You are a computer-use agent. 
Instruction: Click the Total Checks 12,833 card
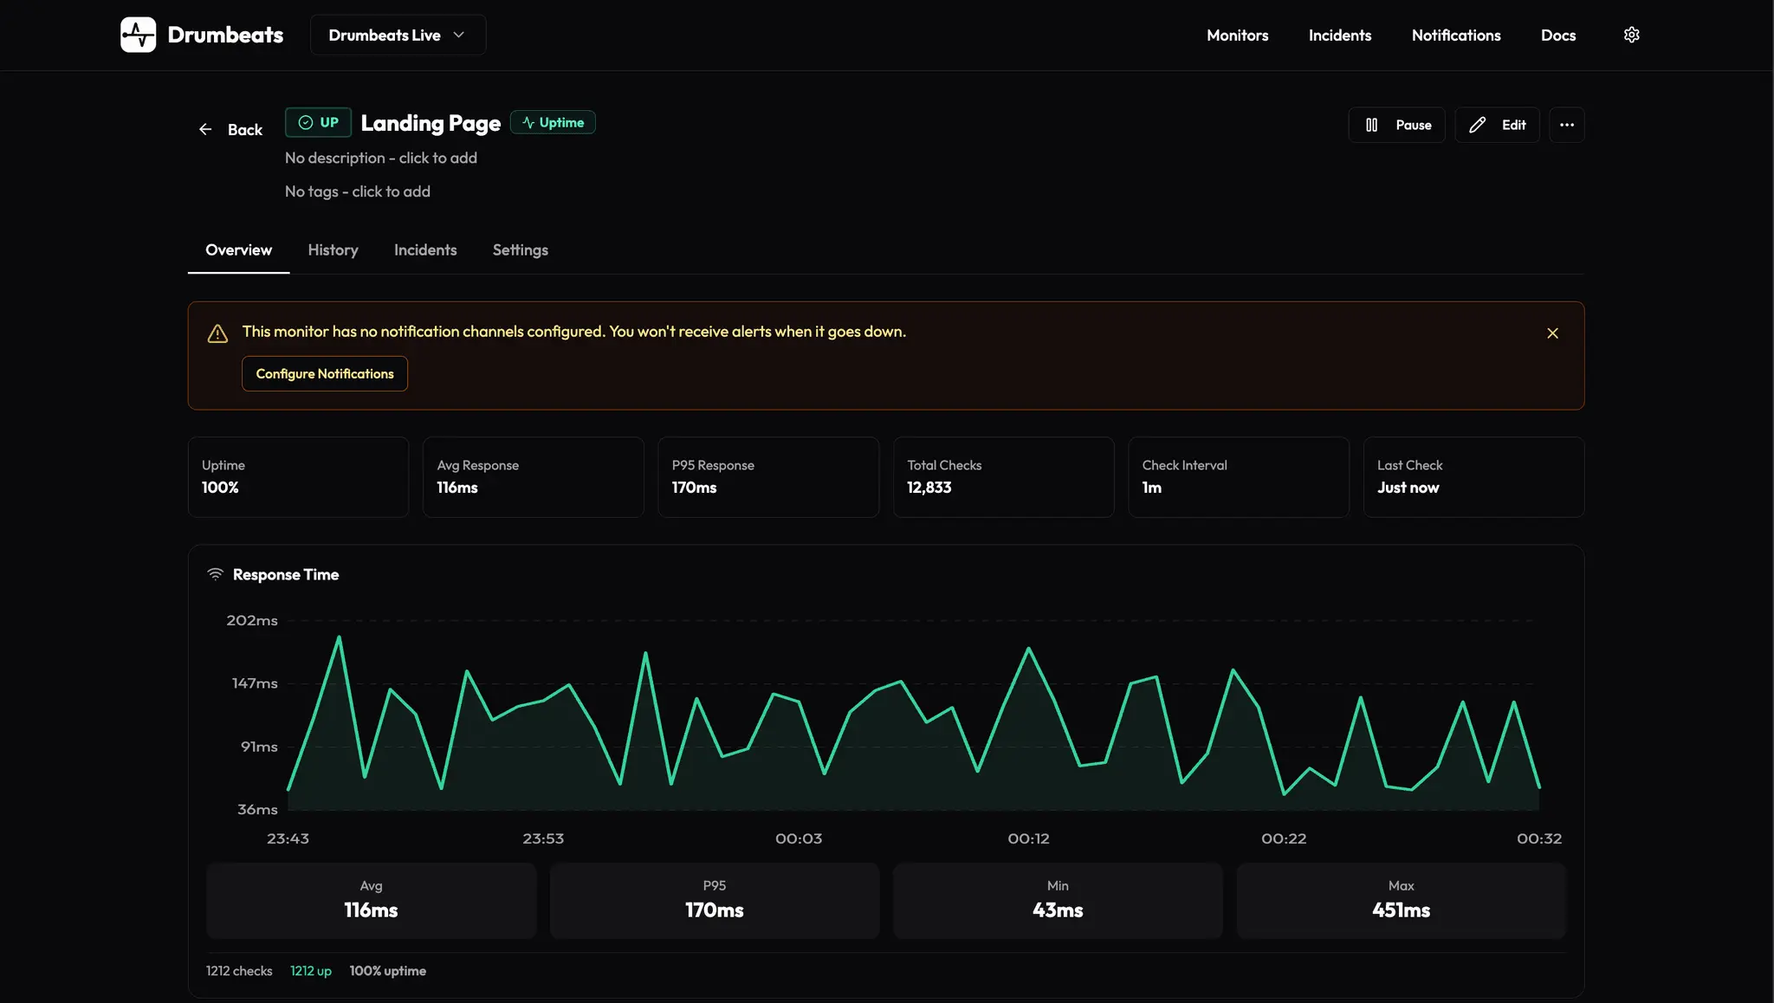[x=1003, y=477]
